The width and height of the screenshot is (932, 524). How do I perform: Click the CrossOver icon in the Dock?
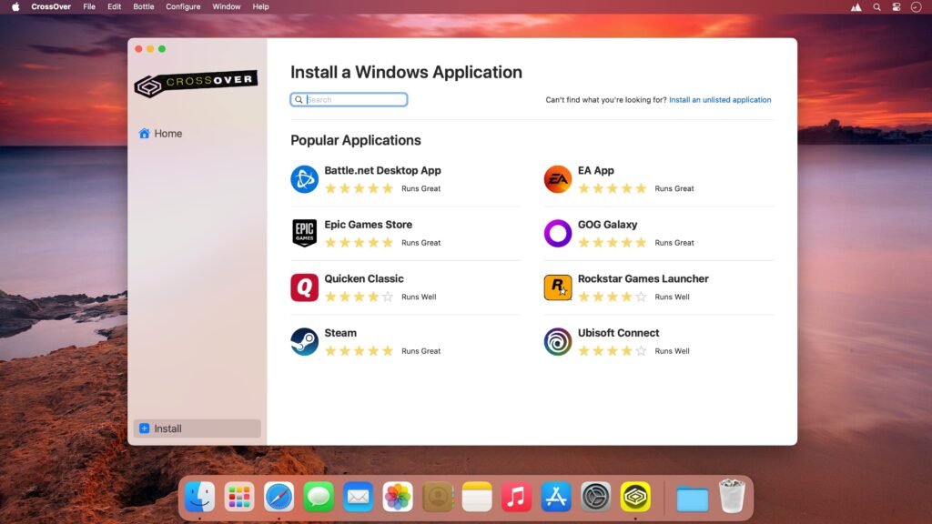pyautogui.click(x=636, y=496)
